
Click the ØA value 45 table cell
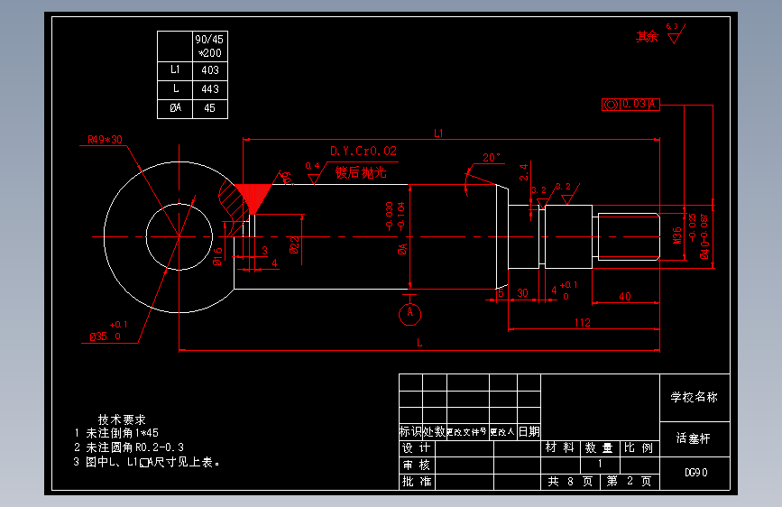click(210, 108)
